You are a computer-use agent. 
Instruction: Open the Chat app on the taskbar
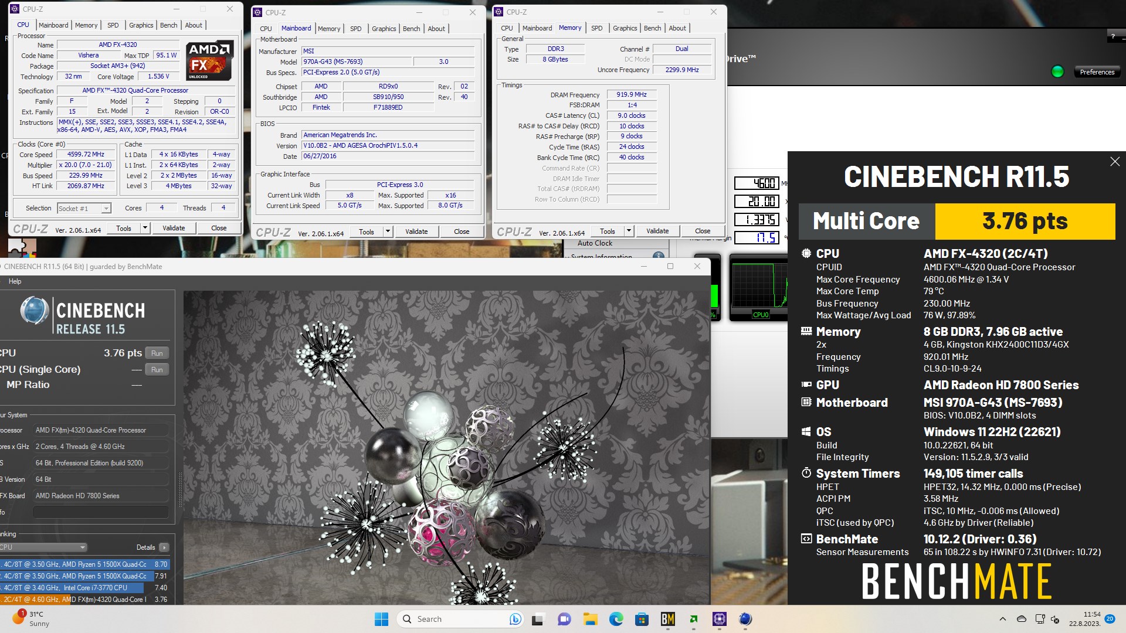click(x=564, y=619)
